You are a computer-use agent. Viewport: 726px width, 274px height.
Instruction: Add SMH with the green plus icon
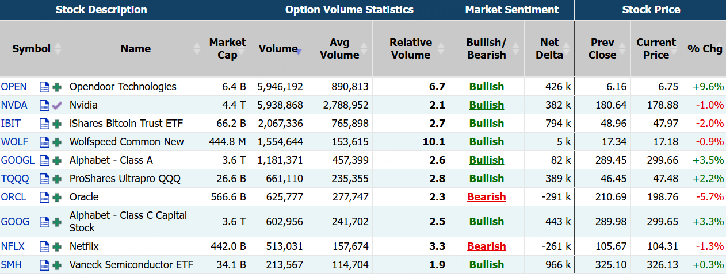click(x=57, y=265)
